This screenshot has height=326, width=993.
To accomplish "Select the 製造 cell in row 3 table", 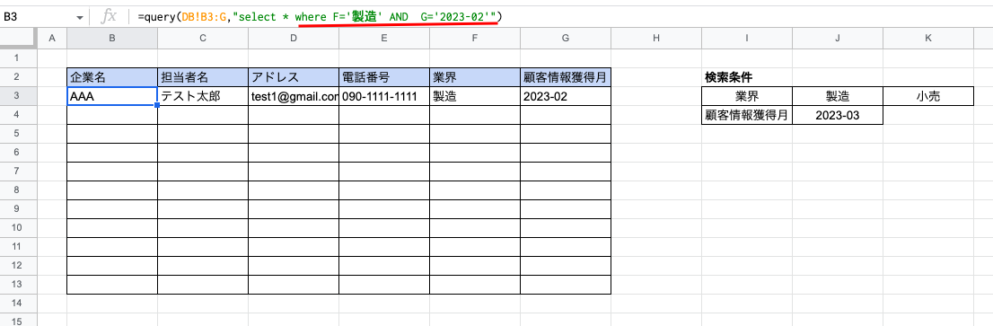I will 474,96.
